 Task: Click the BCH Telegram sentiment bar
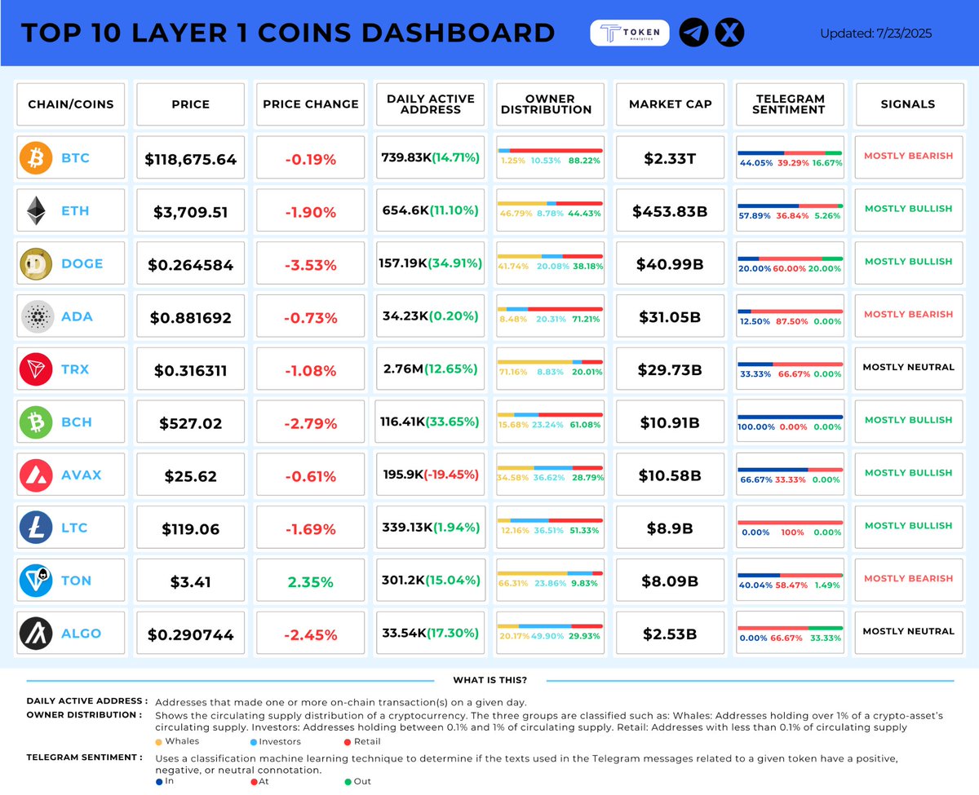click(x=790, y=416)
